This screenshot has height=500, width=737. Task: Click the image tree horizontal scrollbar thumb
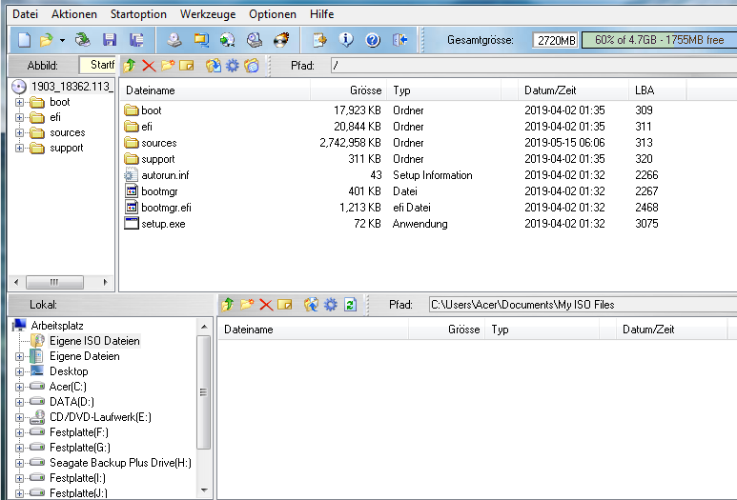pyautogui.click(x=54, y=282)
